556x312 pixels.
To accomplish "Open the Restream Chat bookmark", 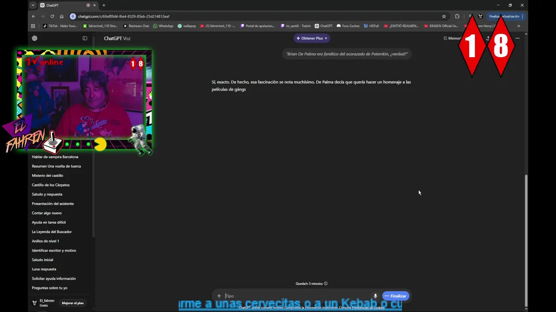I will 136,26.
